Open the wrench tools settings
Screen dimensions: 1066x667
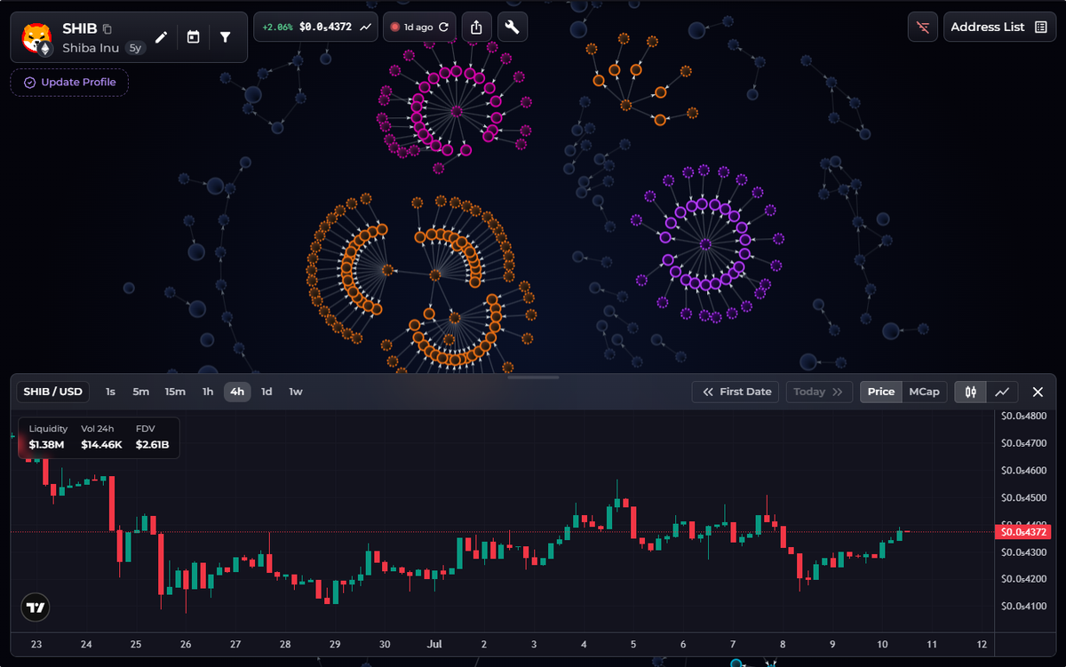pos(512,27)
